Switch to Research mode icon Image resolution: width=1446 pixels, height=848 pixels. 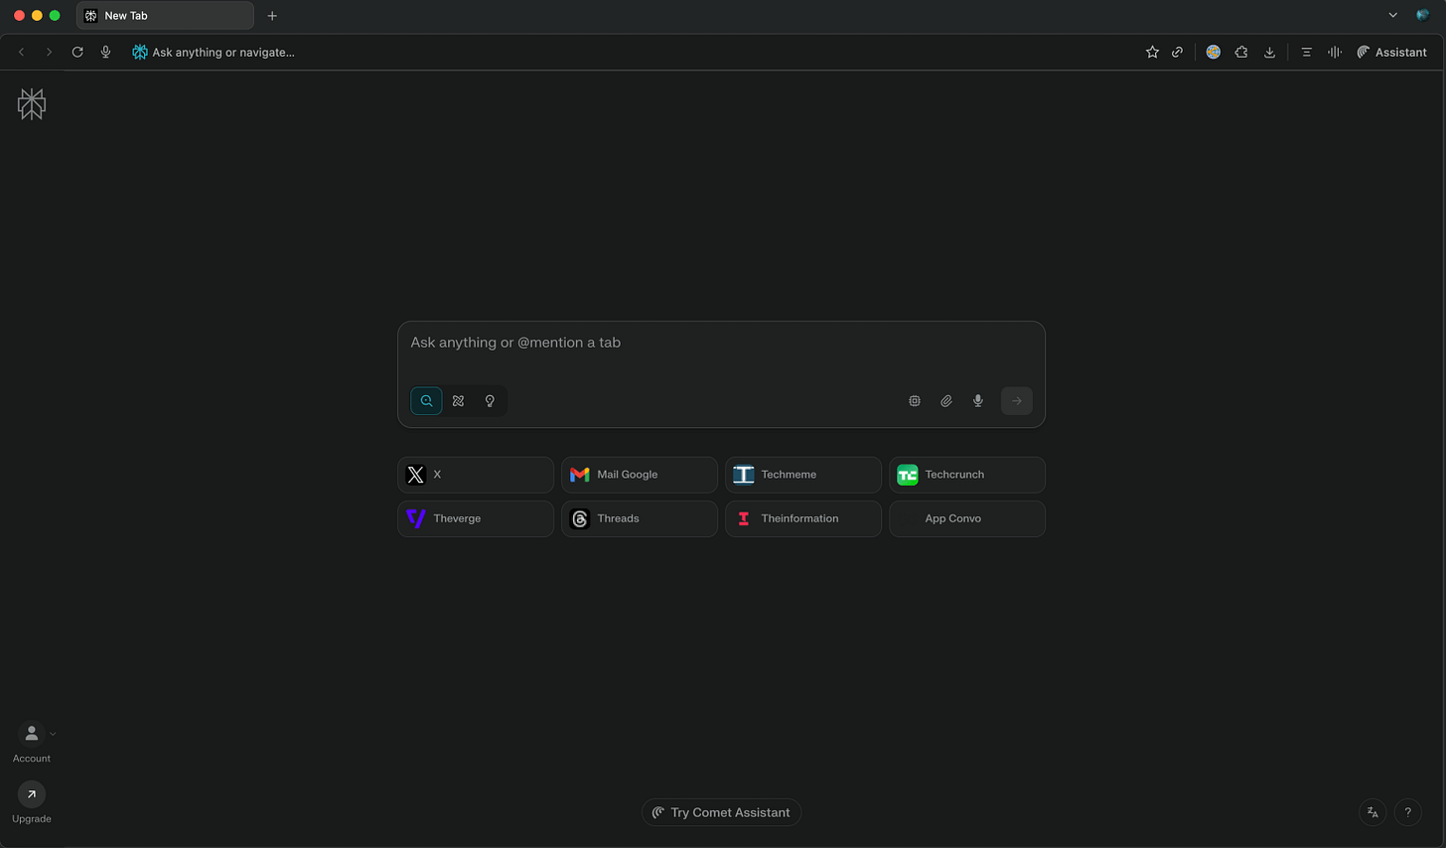tap(458, 401)
